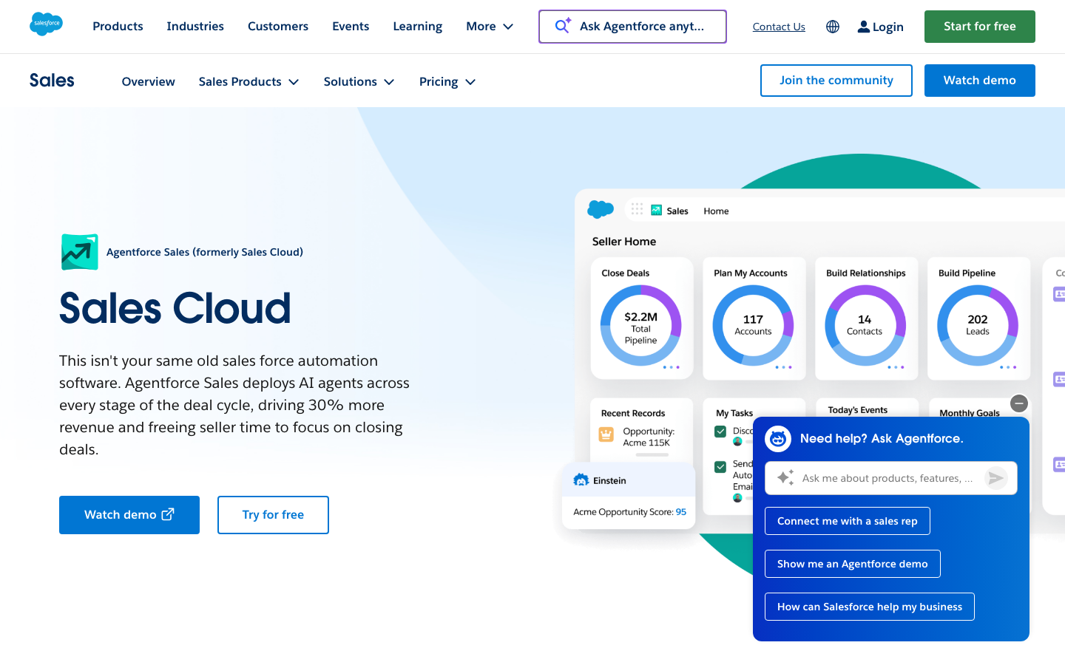Click Opportunity: Acme 115K record

649,437
